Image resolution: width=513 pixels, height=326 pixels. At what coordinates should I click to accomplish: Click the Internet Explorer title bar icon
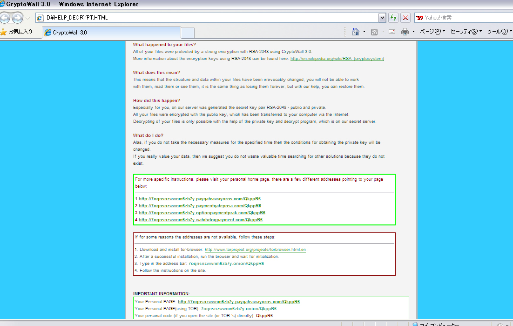click(x=2, y=4)
